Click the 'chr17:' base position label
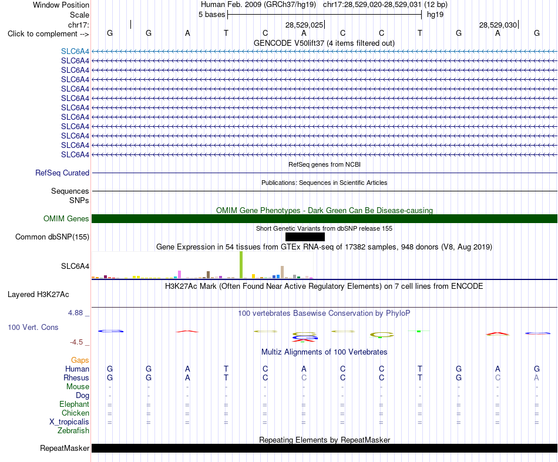Screen dimensions: 558x462 pos(79,25)
